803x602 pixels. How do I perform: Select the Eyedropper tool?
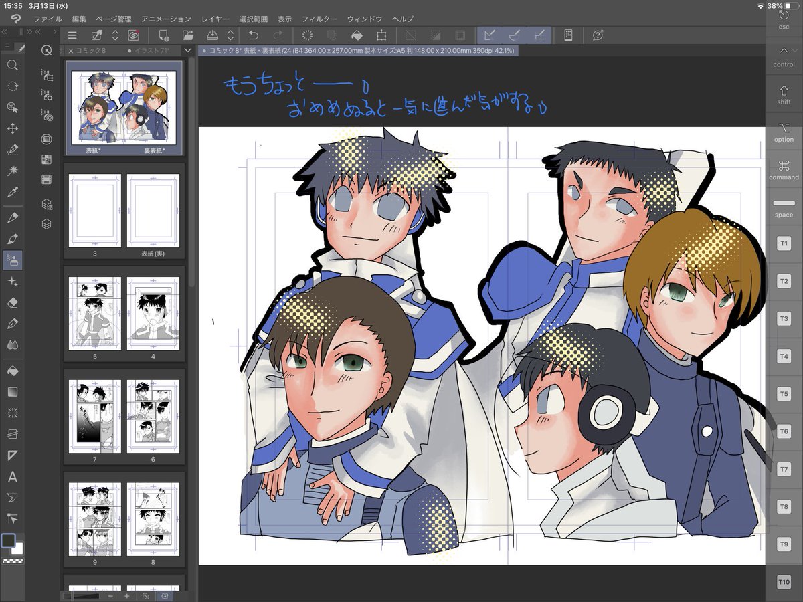(12, 193)
